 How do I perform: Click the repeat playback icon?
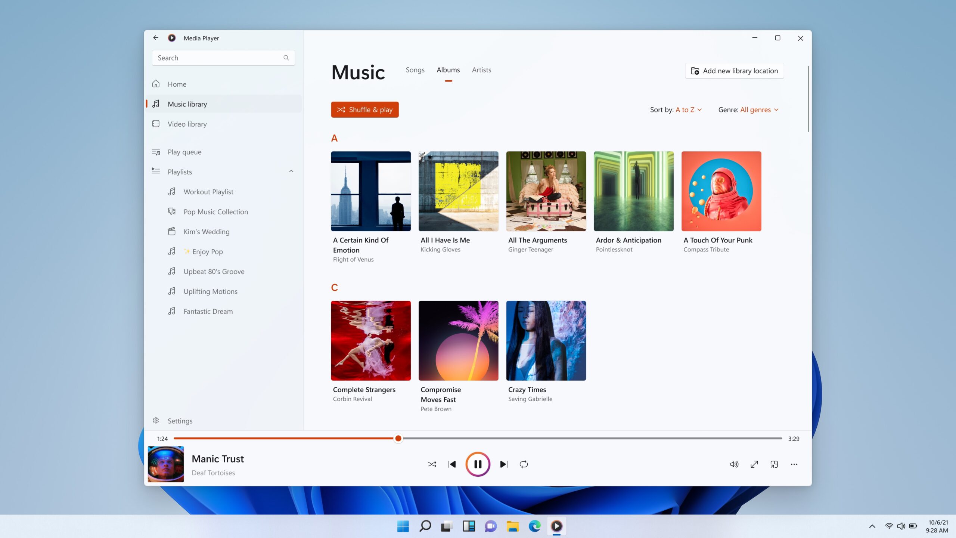(x=524, y=464)
